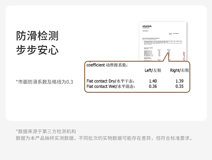Click the right shoe dry value 1.39
The height and width of the screenshot is (160, 212).
point(180,81)
